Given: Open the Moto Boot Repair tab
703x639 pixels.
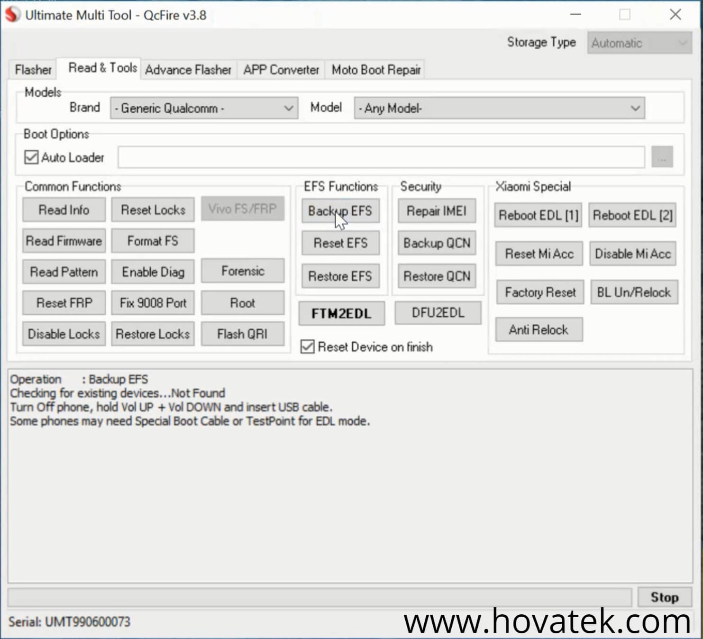Looking at the screenshot, I should coord(376,70).
